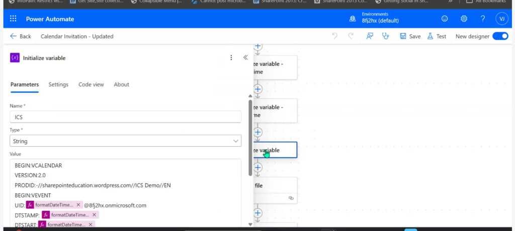The width and height of the screenshot is (515, 231).
Task: Open the Initialize variable more options menu
Action: point(231,58)
